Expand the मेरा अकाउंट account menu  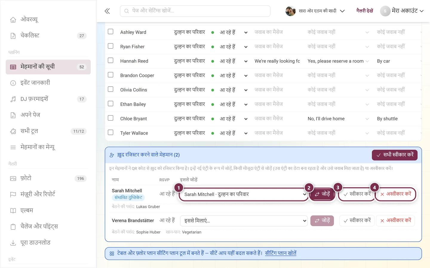[402, 11]
